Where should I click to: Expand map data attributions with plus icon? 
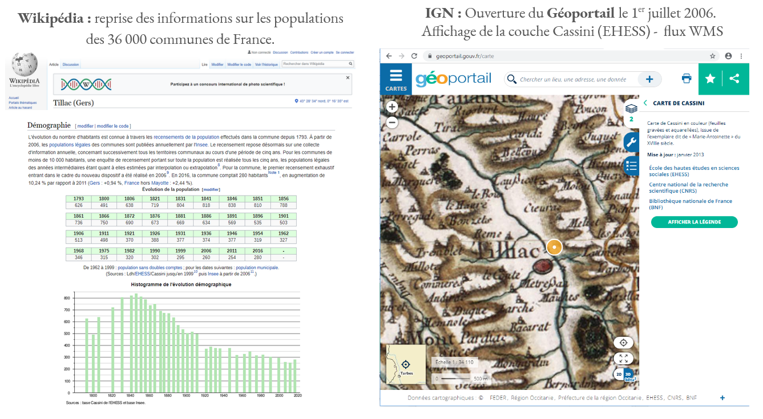(722, 398)
